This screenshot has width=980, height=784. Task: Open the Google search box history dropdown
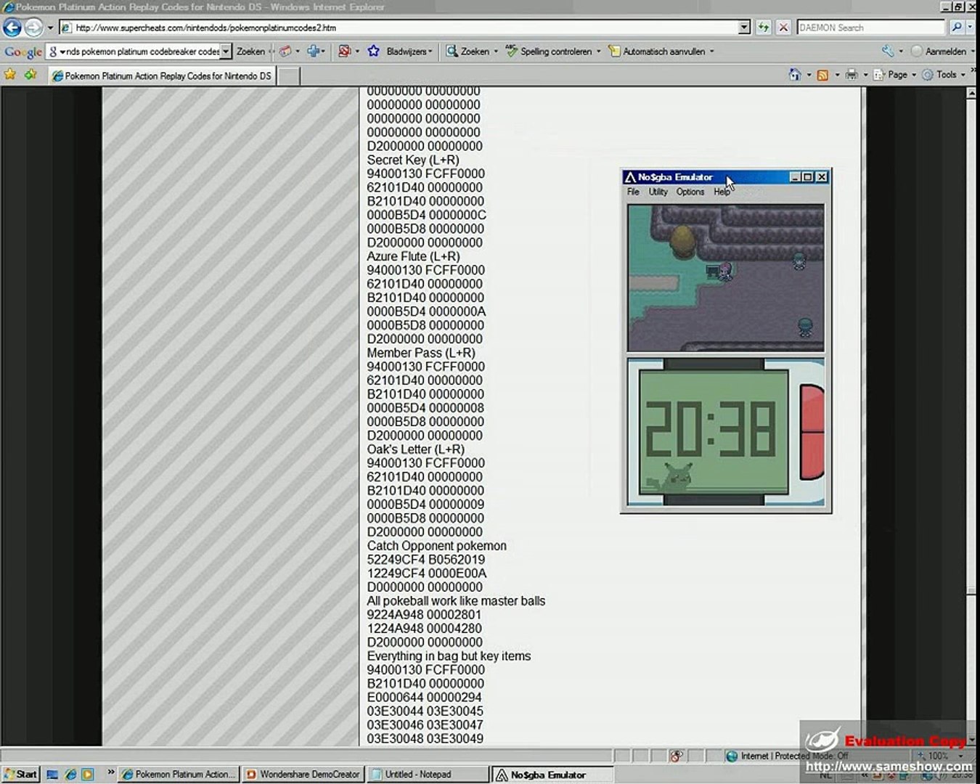pyautogui.click(x=226, y=52)
